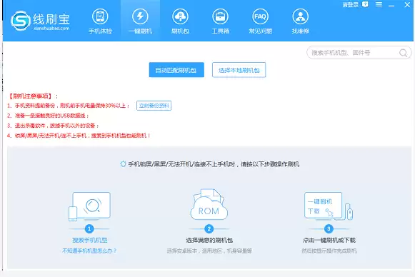Screen dimensions: 415x277
Task: Click the 不知道手机机型怎么办 link
Action: 89,251
